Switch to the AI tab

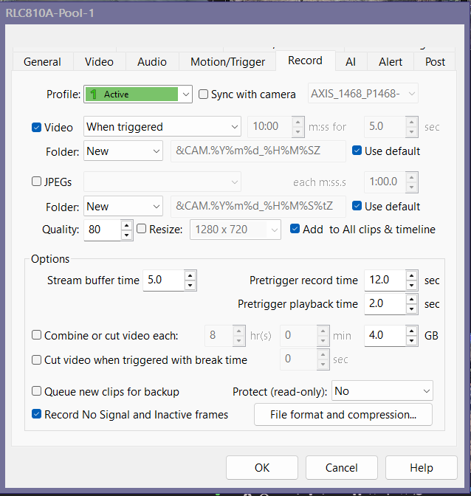coord(351,62)
